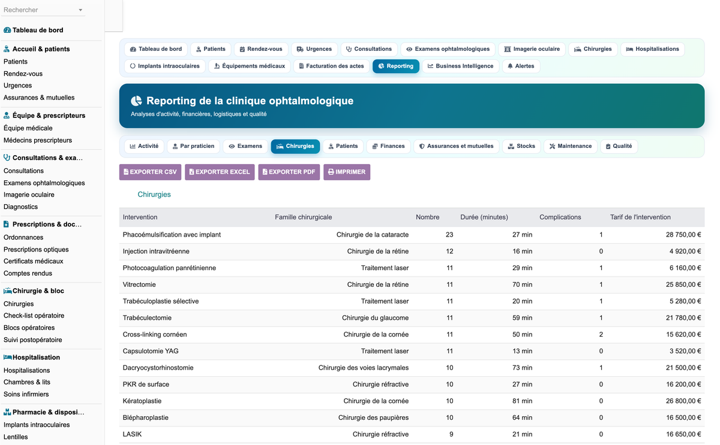720x445 pixels.
Task: Click the chart icon on Activité sub-tab
Action: coord(133,146)
